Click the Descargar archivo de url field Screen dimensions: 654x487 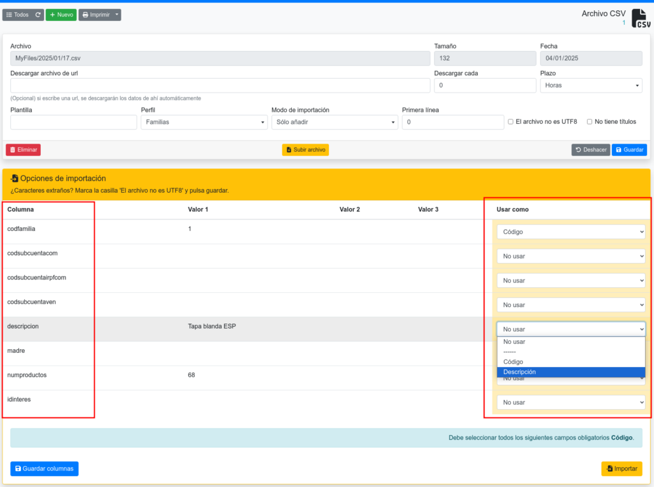[x=220, y=85]
